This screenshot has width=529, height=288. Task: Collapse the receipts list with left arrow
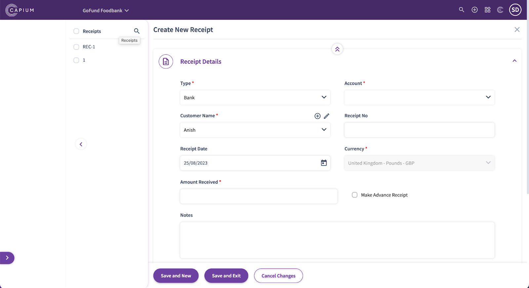(x=81, y=144)
